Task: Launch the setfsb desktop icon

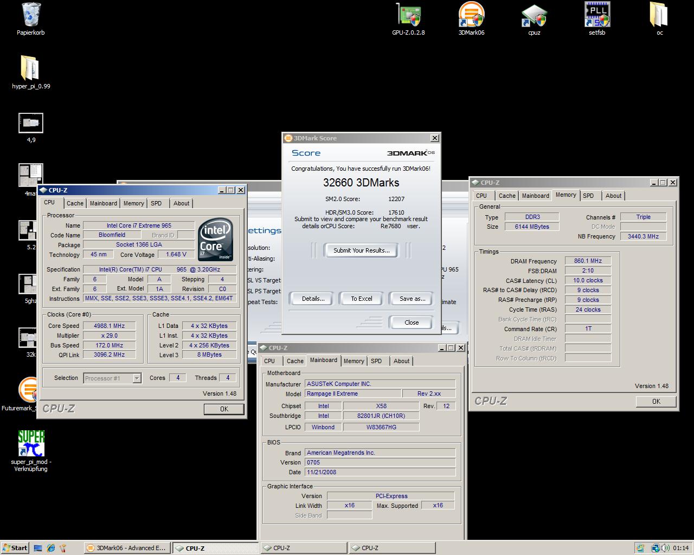Action: coord(597,15)
